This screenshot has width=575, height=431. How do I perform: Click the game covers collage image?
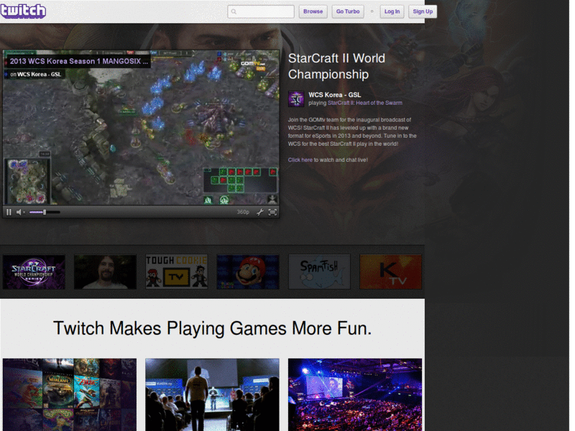click(x=69, y=394)
